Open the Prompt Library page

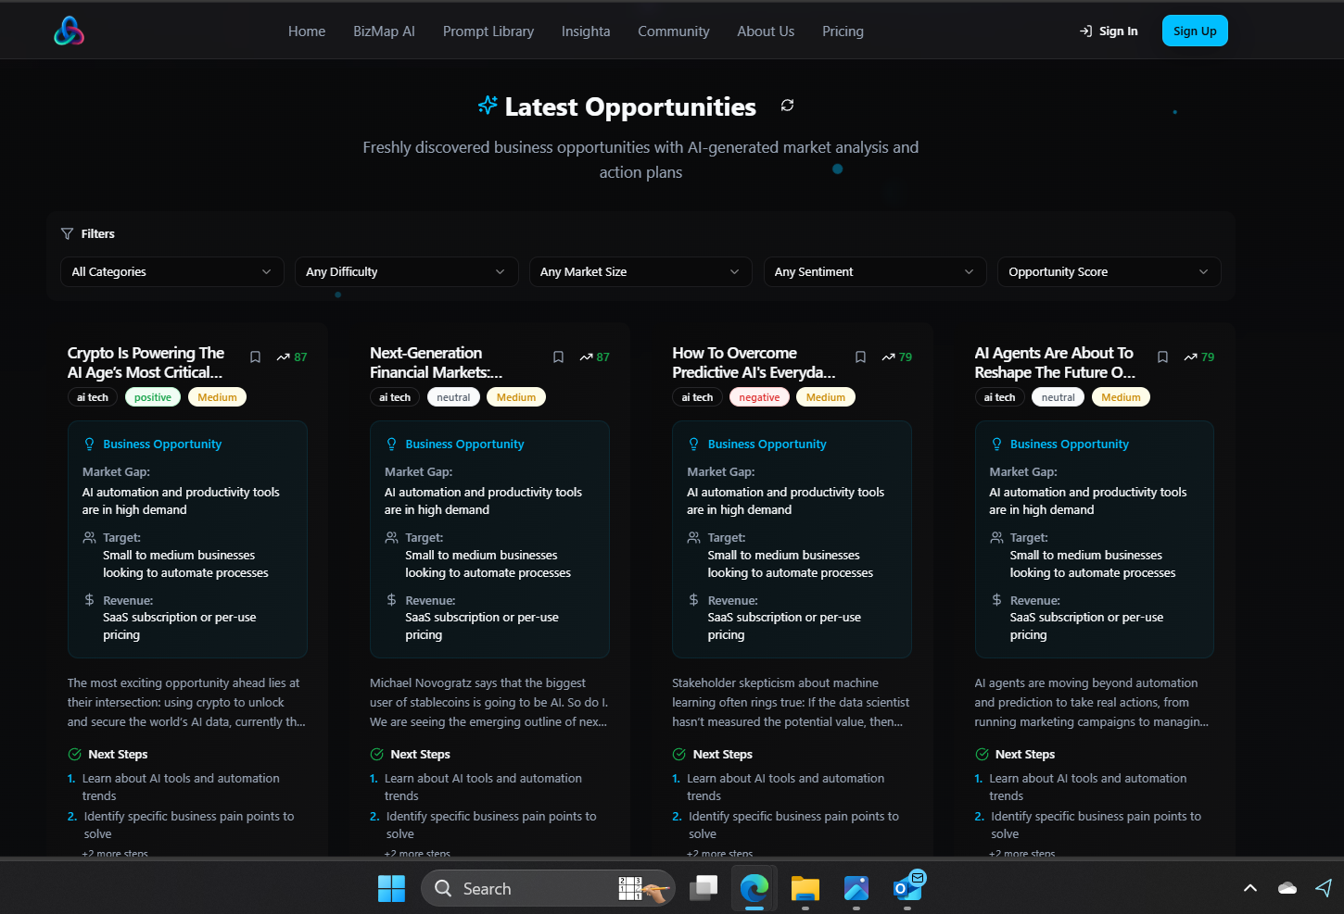click(488, 31)
